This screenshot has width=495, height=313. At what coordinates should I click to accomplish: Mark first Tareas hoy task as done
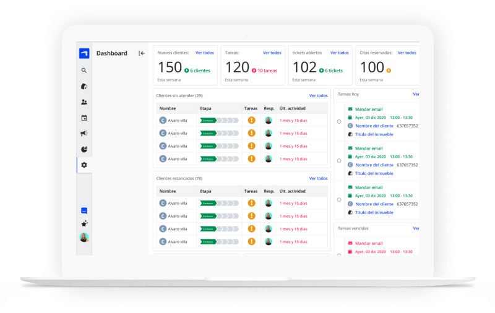(x=339, y=121)
